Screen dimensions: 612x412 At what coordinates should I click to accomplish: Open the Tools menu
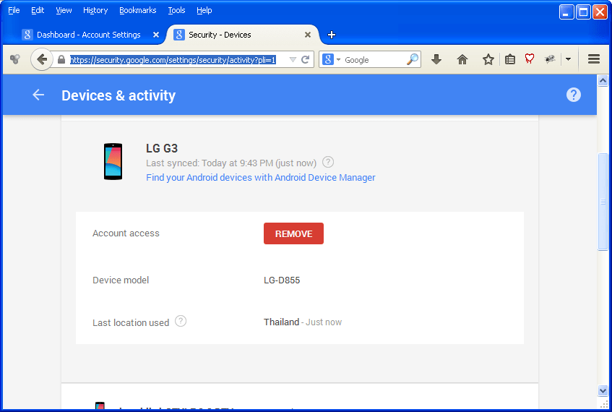176,10
